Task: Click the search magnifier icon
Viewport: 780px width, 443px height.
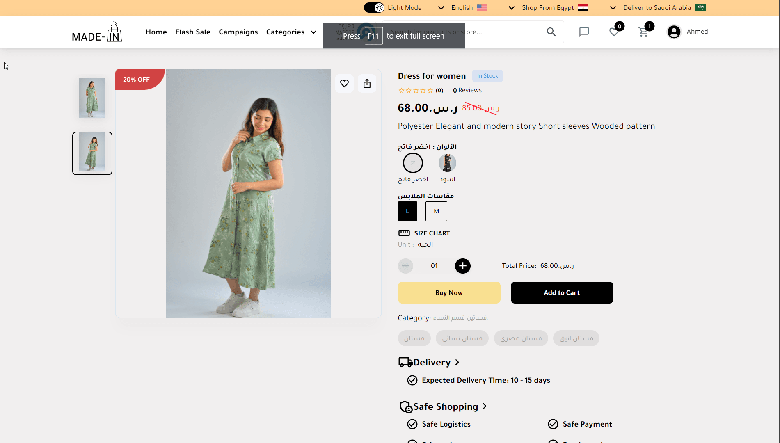Action: [551, 32]
